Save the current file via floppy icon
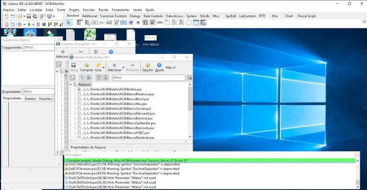 (x=29, y=16)
